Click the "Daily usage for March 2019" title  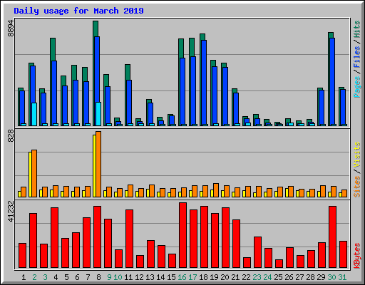pos(78,11)
